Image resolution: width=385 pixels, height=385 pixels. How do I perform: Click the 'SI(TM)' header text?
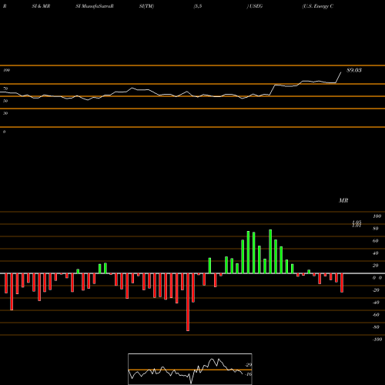(x=146, y=6)
